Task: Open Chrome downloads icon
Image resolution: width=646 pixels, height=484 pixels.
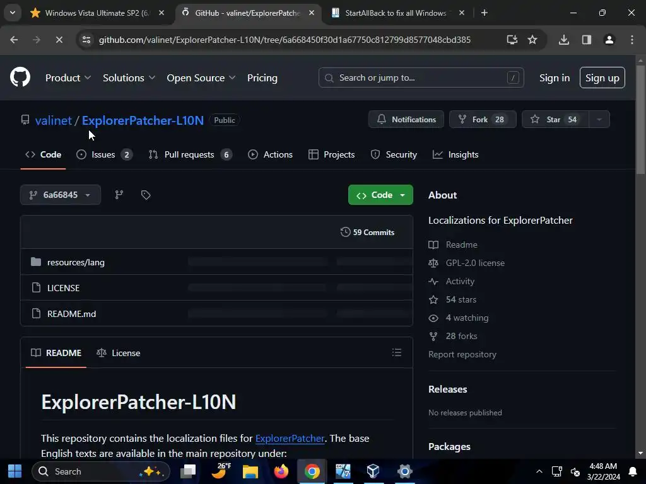Action: (x=563, y=40)
